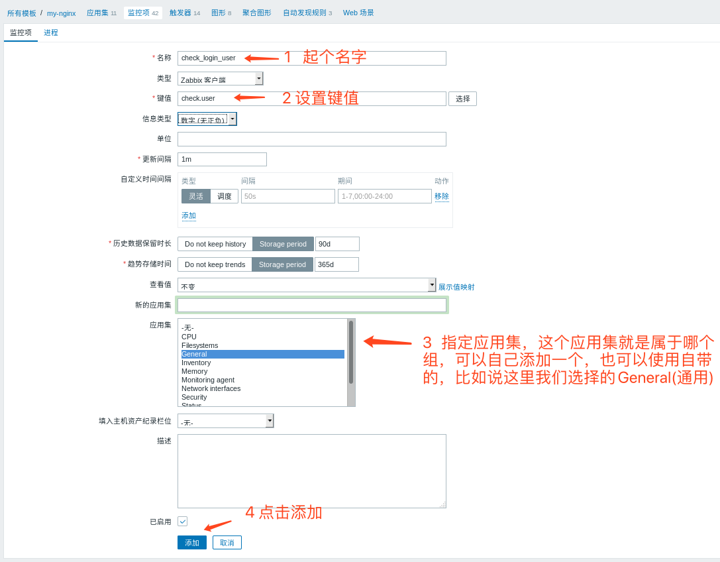
Task: Switch custom interval type to 调度
Action: pyautogui.click(x=225, y=196)
